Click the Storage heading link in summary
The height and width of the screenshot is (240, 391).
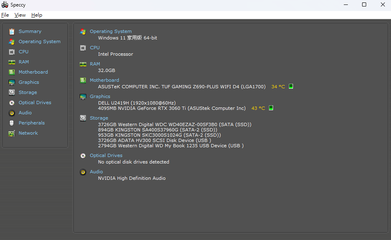(99, 118)
